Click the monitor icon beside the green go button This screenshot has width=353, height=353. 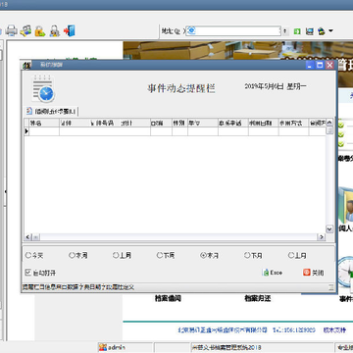coord(309,31)
